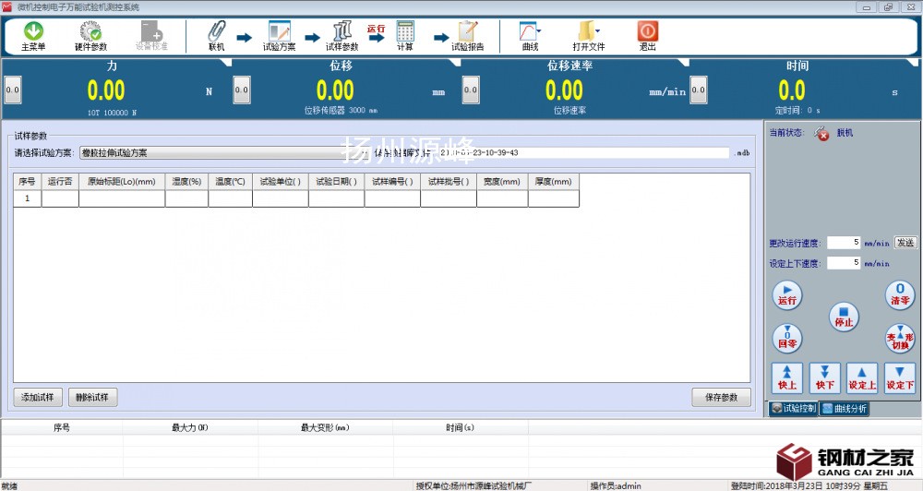
Task: Switch to the 曲线分析 tab
Action: click(x=845, y=408)
